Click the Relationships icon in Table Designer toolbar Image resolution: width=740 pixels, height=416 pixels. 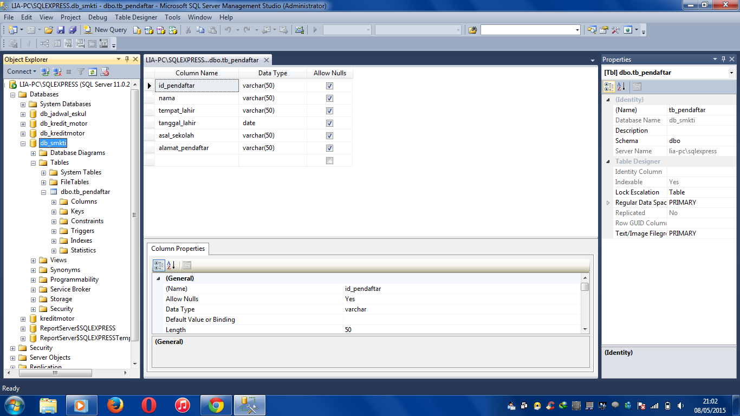click(x=44, y=44)
